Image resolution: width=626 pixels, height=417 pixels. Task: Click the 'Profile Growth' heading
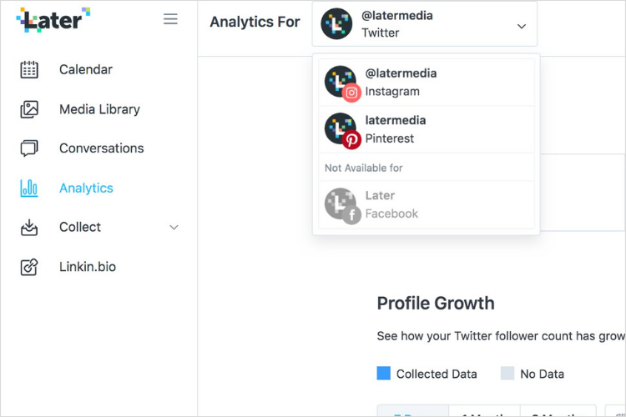(x=436, y=304)
